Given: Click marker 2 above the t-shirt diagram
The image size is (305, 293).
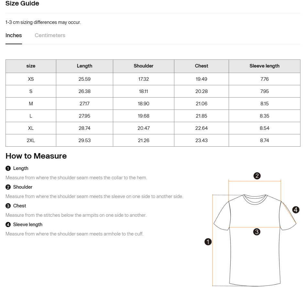Looking at the screenshot, I should 257,176.
